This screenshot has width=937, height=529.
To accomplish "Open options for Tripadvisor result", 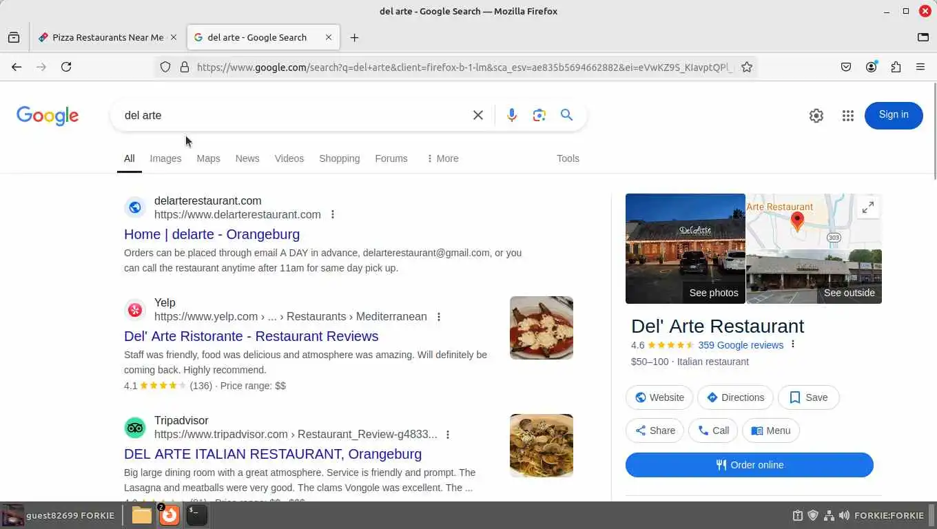I will [x=448, y=435].
